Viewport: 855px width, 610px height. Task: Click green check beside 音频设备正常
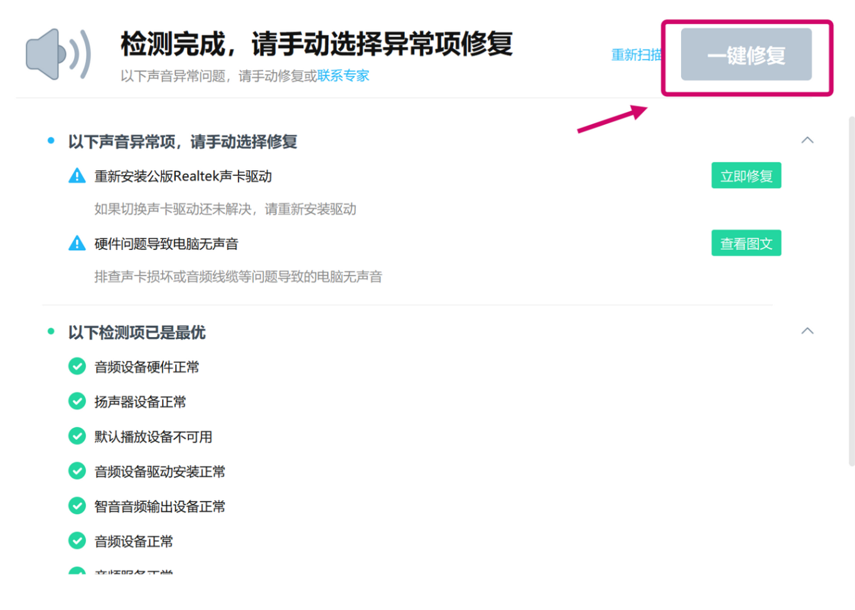(x=77, y=540)
